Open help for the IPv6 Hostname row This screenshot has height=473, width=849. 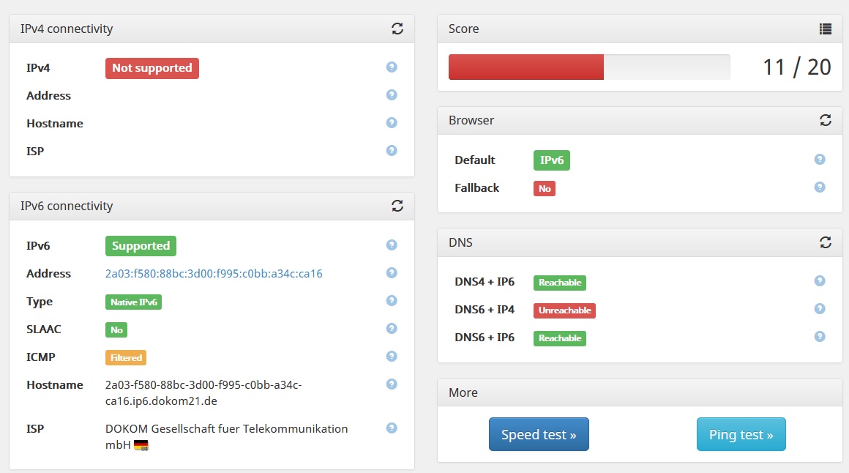click(392, 384)
